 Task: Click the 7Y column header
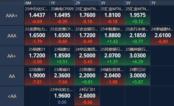(162, 3)
